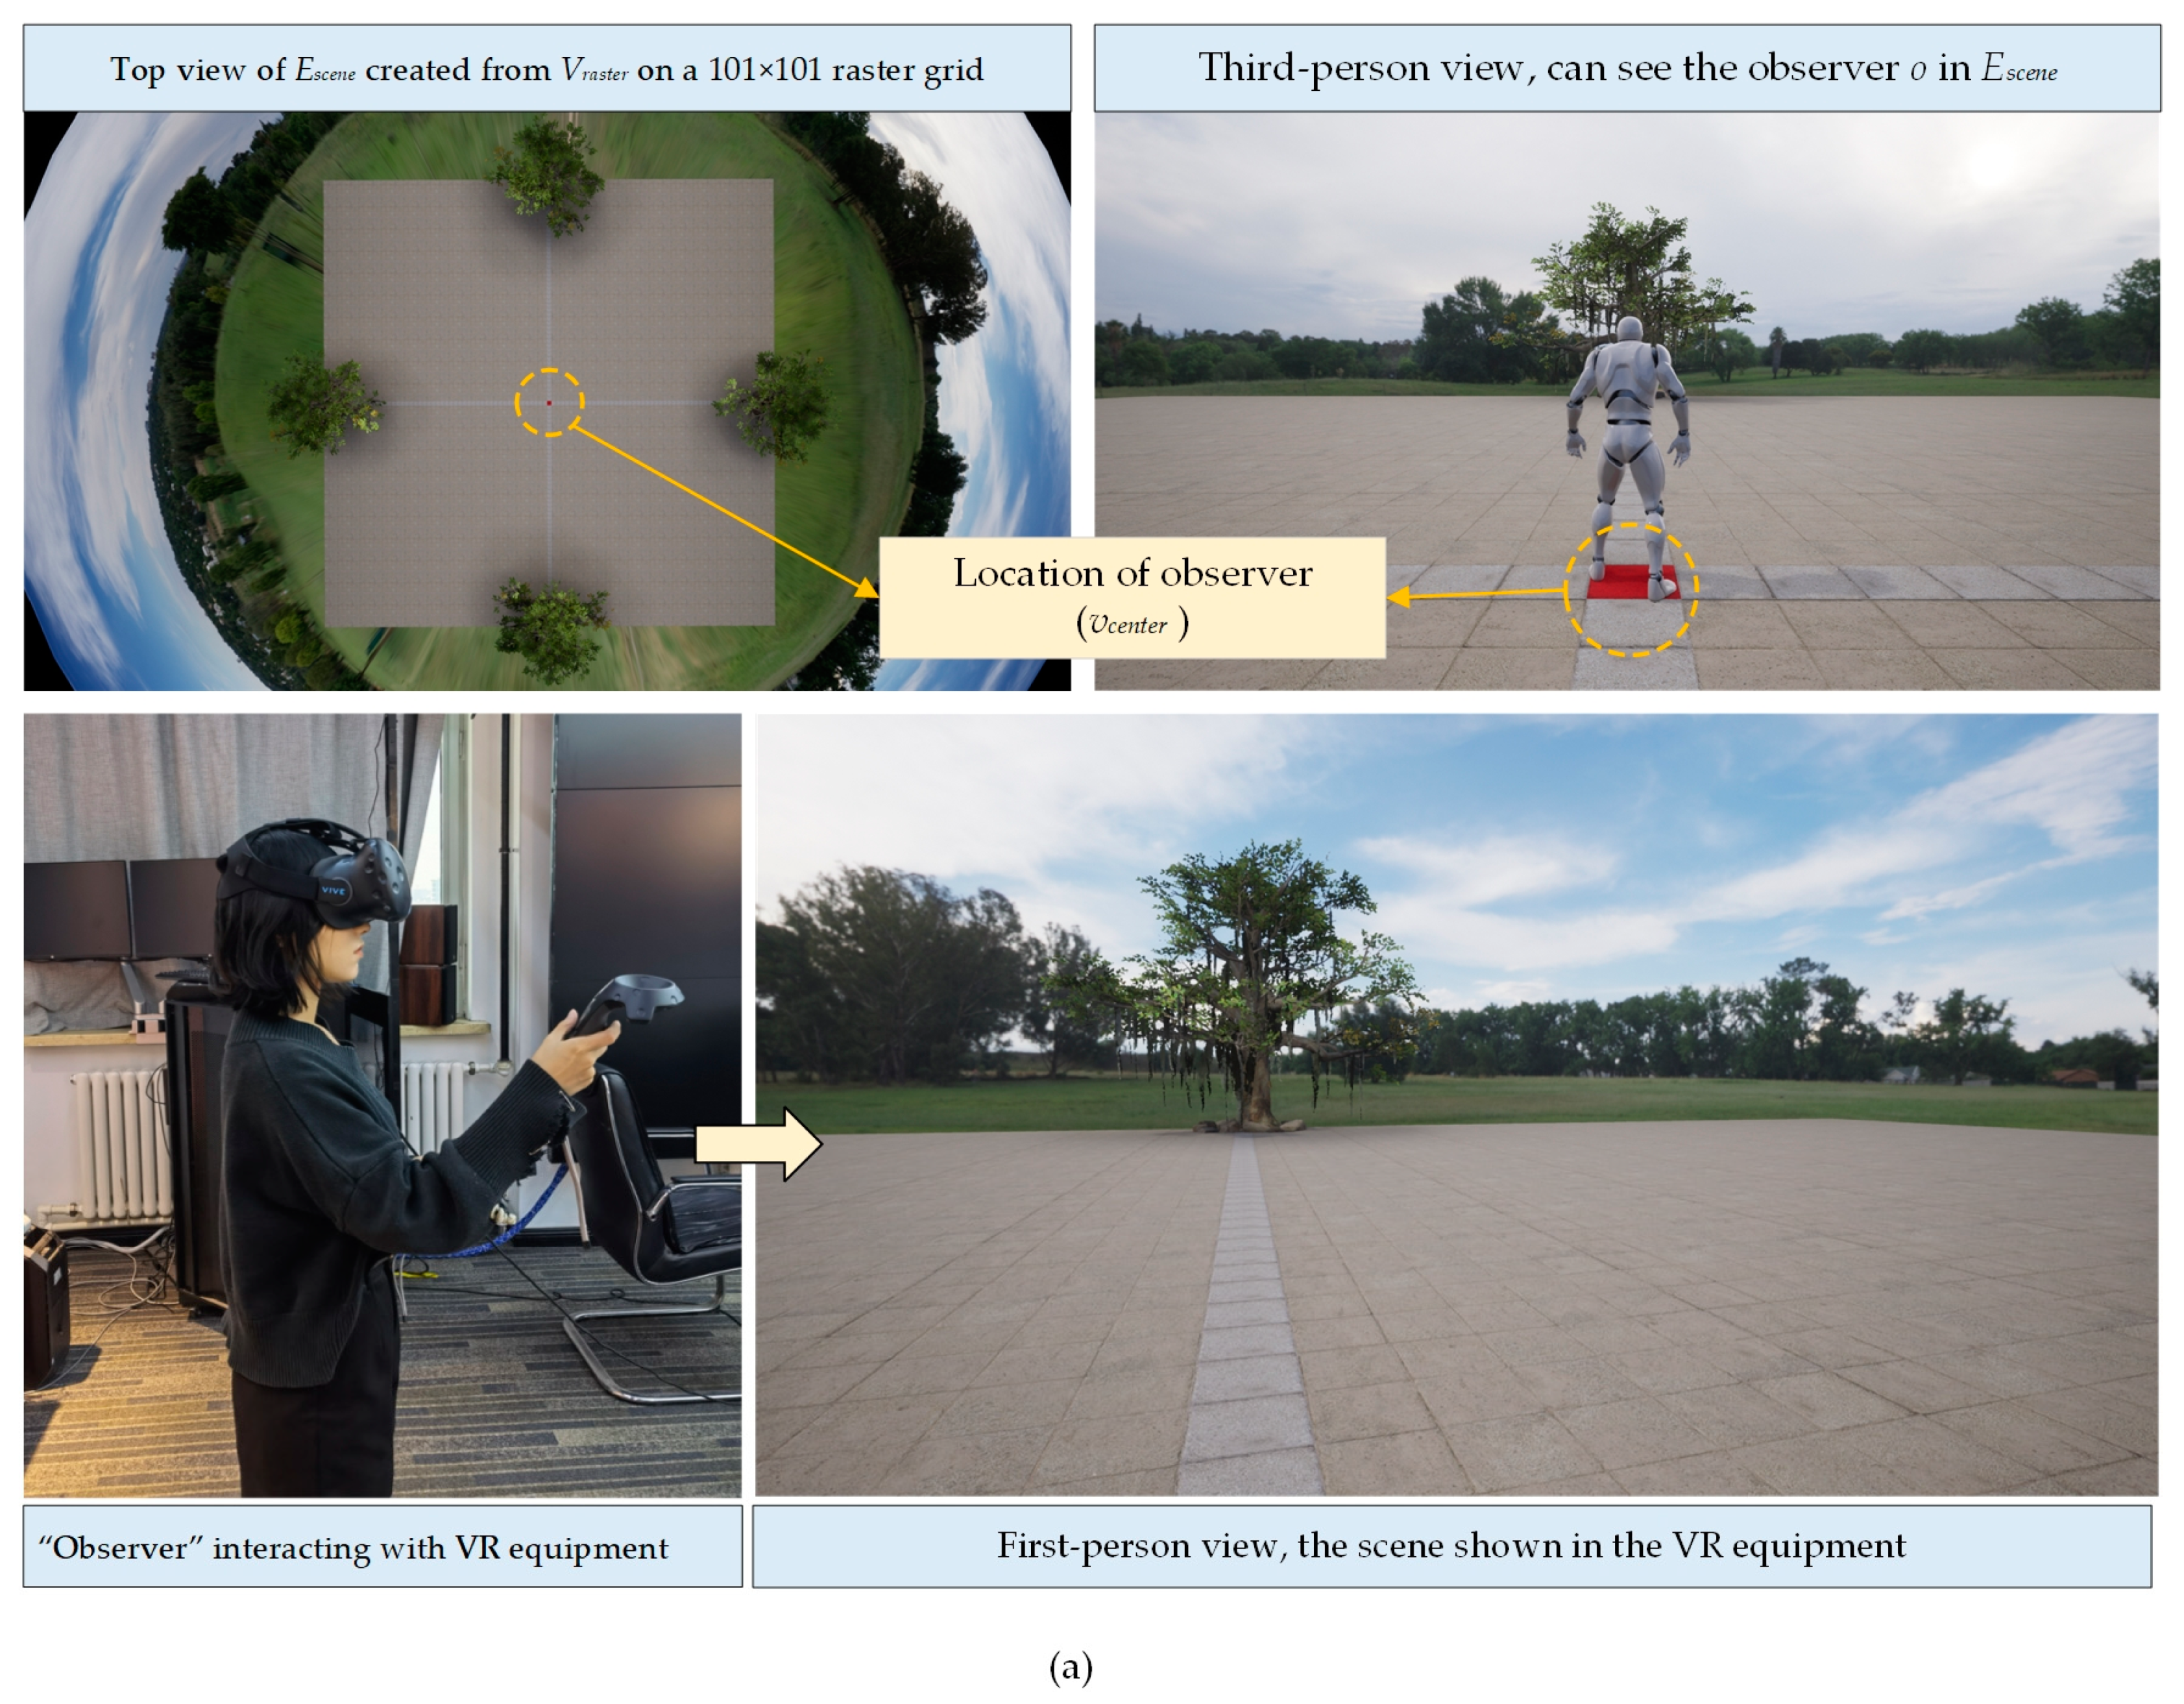
Task: Click the 'Observer interacting with VR equipment' caption
Action: click(x=382, y=1547)
